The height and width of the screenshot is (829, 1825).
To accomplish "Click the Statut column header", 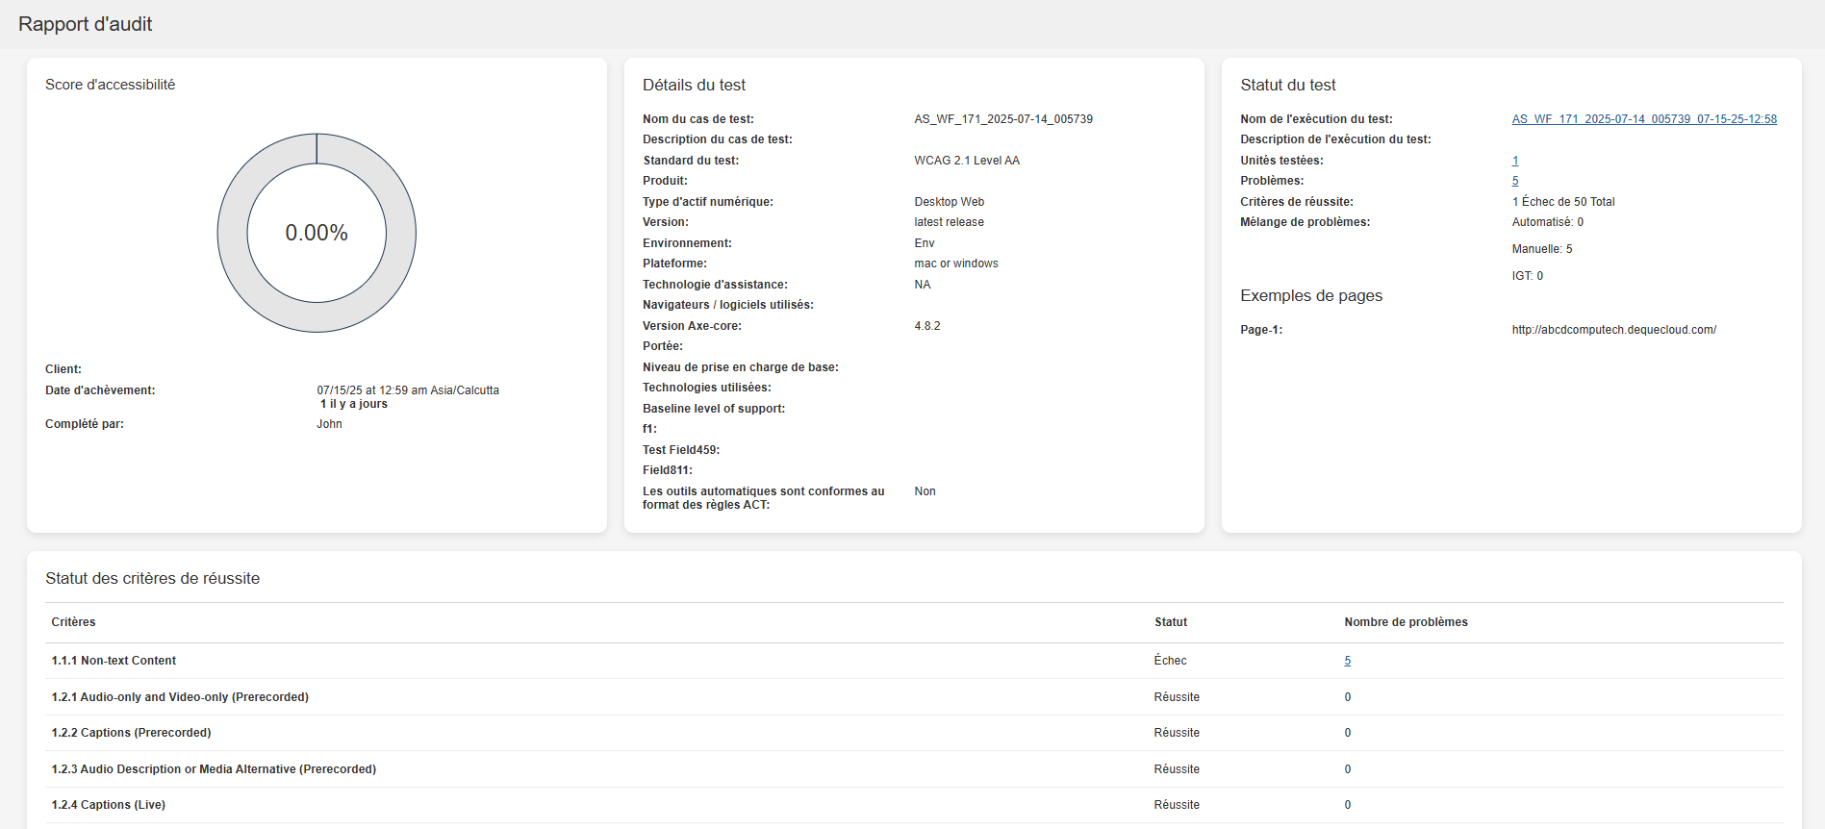I will point(1171,622).
